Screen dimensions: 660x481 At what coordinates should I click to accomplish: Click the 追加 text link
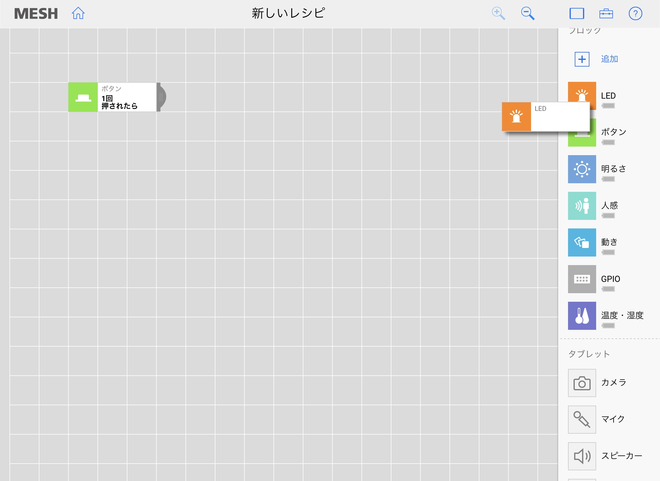[x=609, y=59]
